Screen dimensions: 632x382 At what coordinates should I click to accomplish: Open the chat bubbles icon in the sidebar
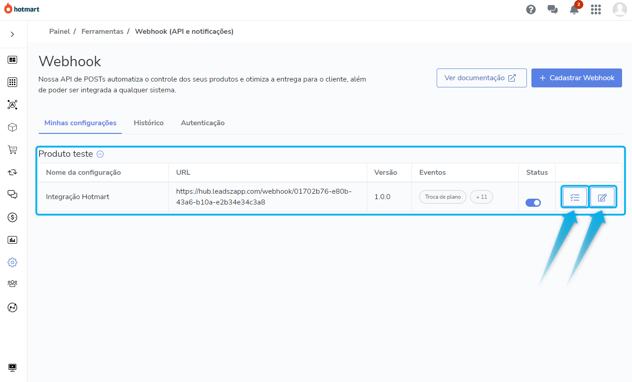(12, 195)
